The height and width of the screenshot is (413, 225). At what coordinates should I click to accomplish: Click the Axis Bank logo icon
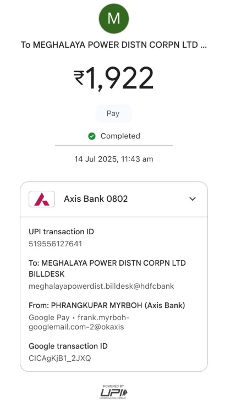[42, 199]
